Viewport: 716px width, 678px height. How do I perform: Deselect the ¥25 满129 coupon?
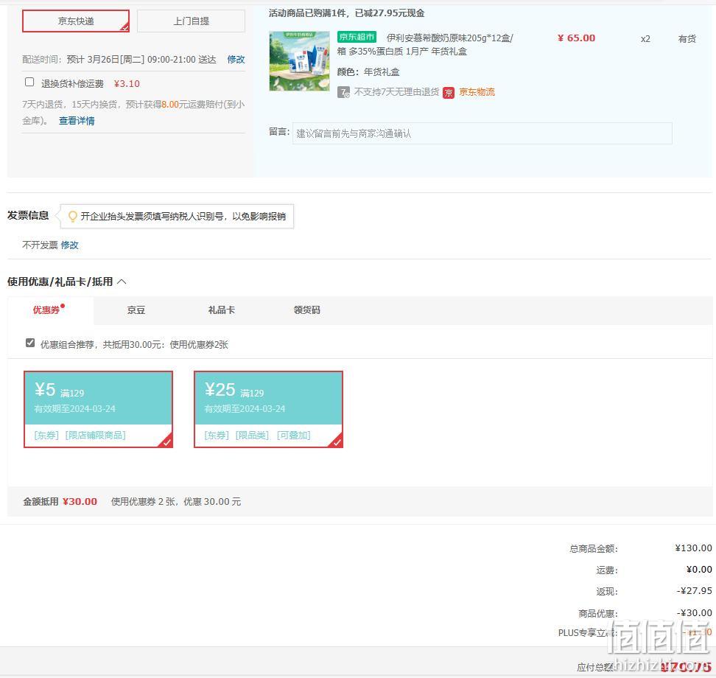click(268, 409)
